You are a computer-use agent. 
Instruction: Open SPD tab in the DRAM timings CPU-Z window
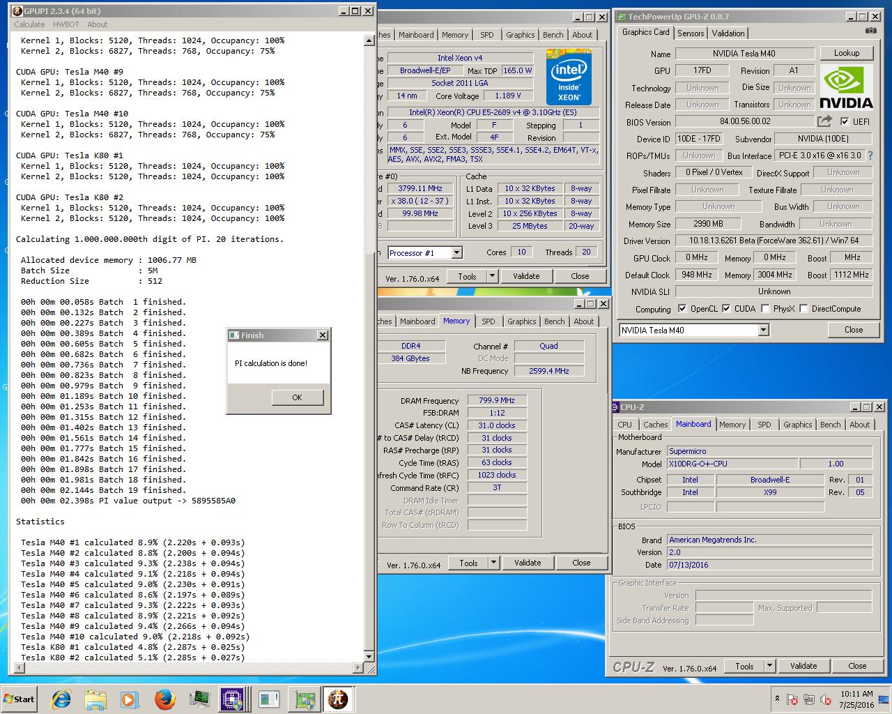(x=489, y=321)
